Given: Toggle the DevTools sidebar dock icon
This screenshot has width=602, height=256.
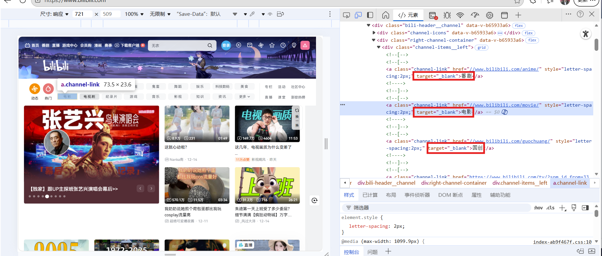Looking at the screenshot, I should point(370,15).
